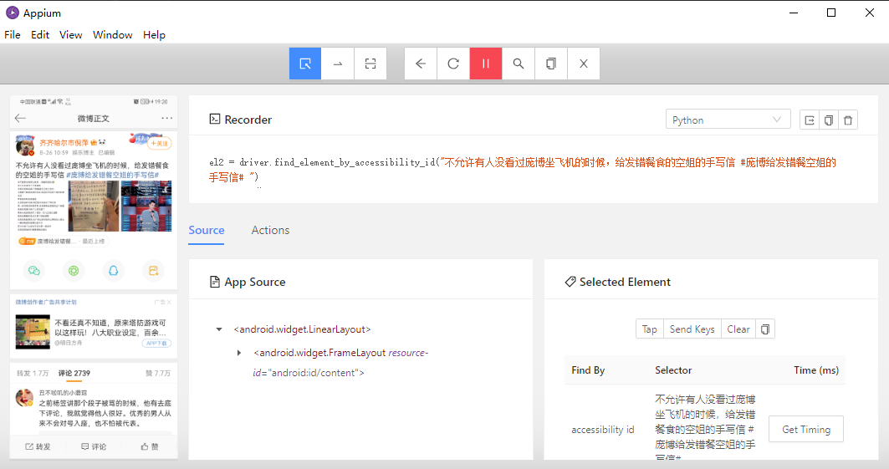
Task: Click Moments share icon in phone screenshot
Action: [x=74, y=271]
